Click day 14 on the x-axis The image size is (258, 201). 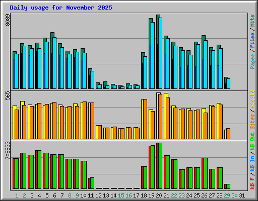click(x=113, y=195)
